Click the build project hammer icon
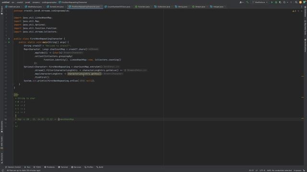Image resolution: width=307 pixels, height=172 pixels. (248, 2)
